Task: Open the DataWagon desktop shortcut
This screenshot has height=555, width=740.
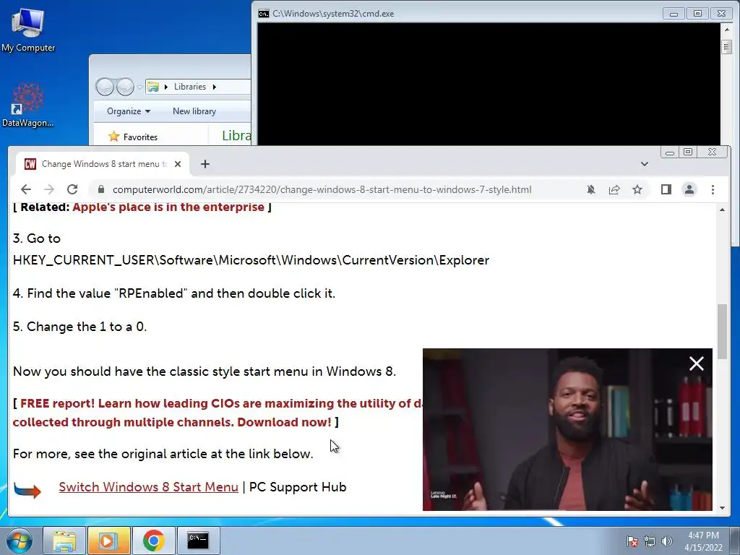Action: pyautogui.click(x=28, y=105)
